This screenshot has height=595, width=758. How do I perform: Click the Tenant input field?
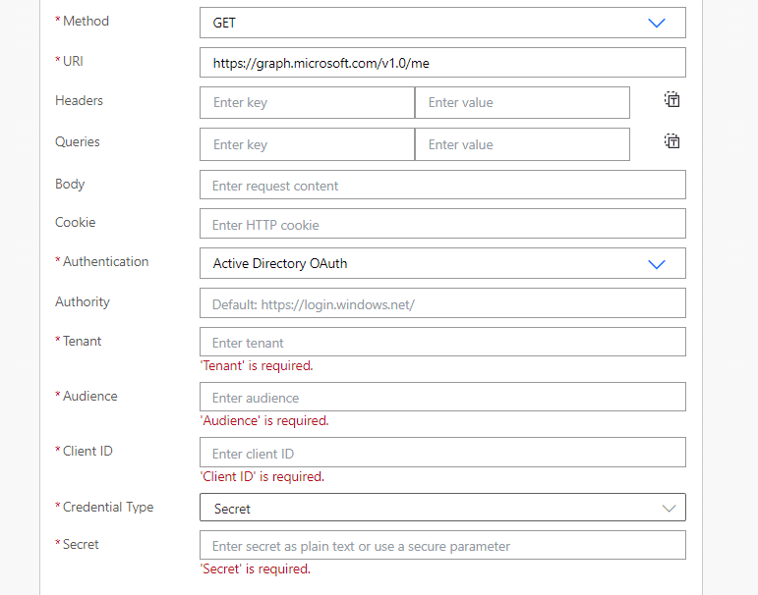442,342
